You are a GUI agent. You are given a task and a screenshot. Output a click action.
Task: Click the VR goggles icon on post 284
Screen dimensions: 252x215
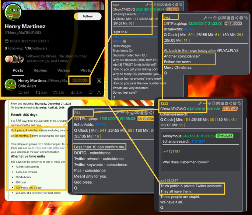[x=224, y=18]
